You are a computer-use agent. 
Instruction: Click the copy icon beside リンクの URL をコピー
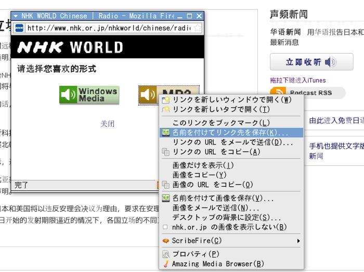[165, 152]
